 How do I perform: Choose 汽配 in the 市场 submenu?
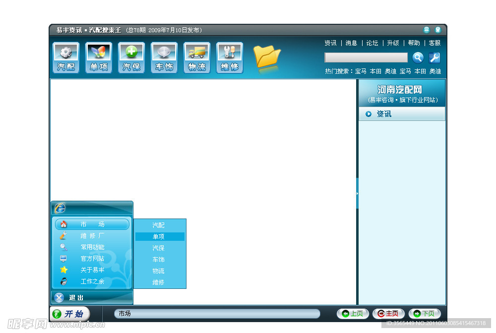click(160, 225)
